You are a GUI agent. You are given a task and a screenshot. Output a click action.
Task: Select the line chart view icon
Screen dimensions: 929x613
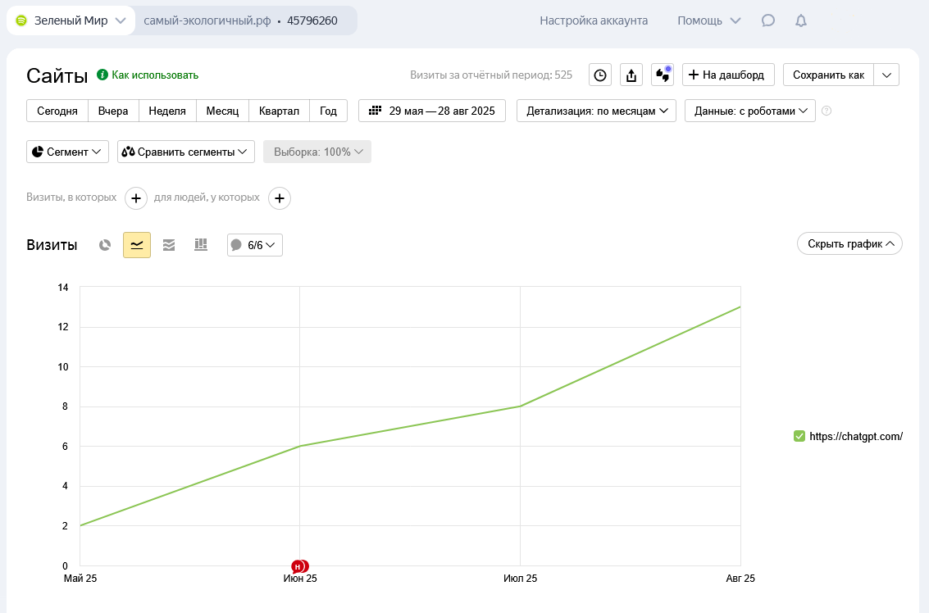(x=137, y=245)
